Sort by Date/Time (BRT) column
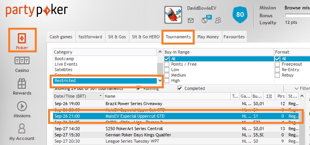The width and height of the screenshot is (310, 145). pyautogui.click(x=78, y=96)
